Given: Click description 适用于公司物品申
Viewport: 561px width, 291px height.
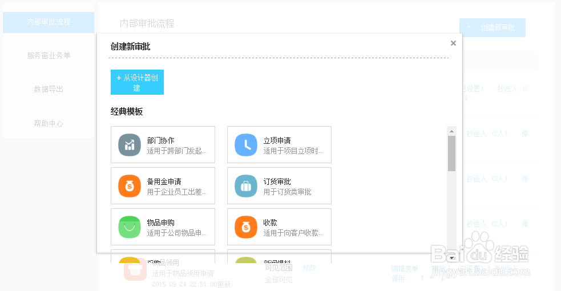Looking at the screenshot, I should tap(177, 233).
